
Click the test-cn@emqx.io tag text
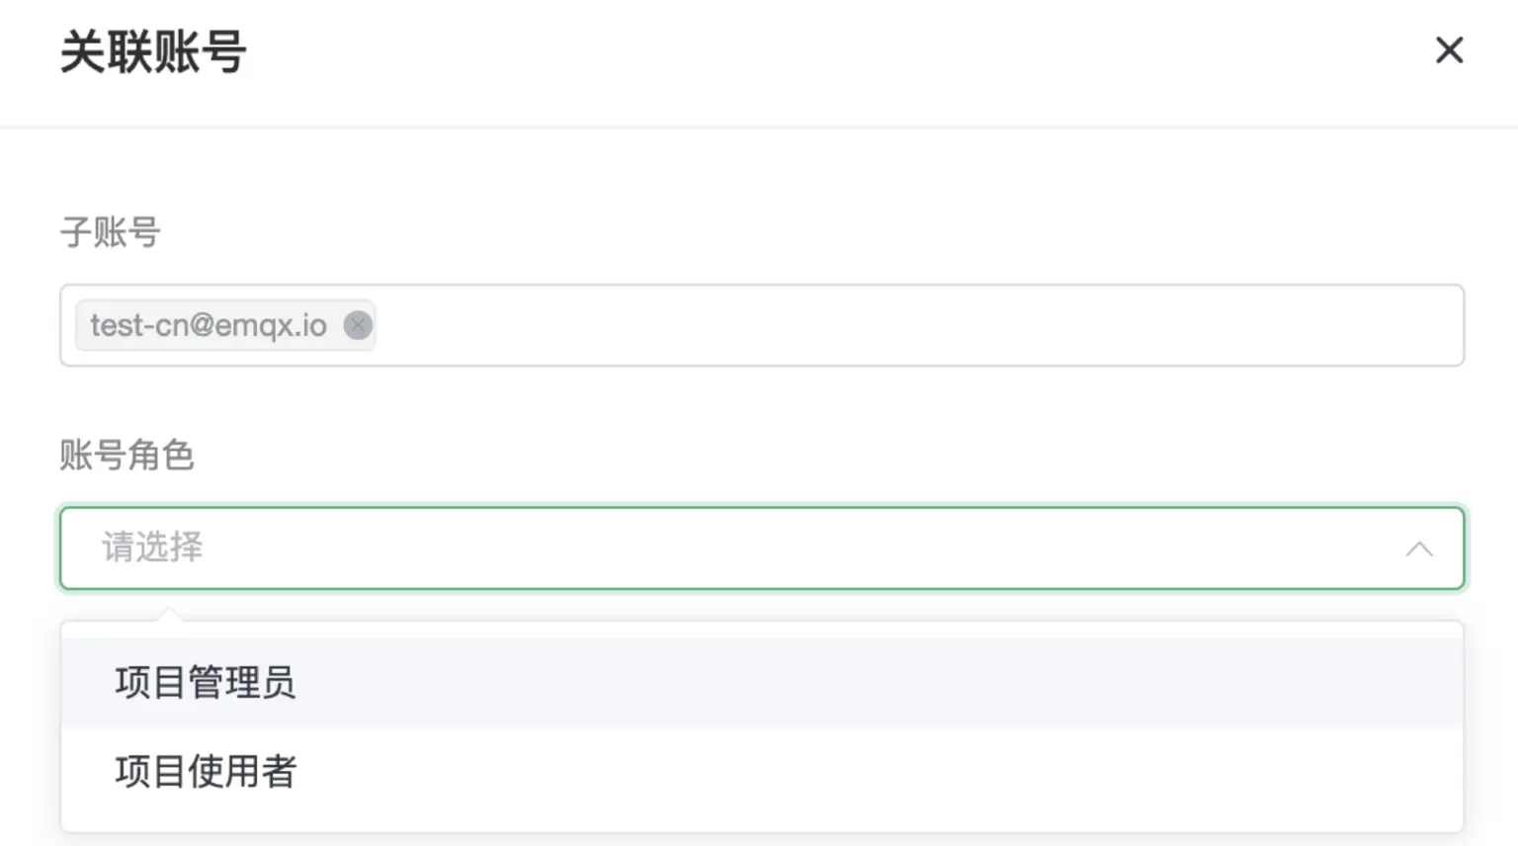point(209,325)
